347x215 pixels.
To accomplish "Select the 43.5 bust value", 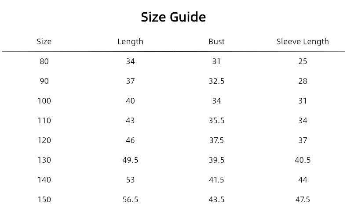I will (216, 200).
